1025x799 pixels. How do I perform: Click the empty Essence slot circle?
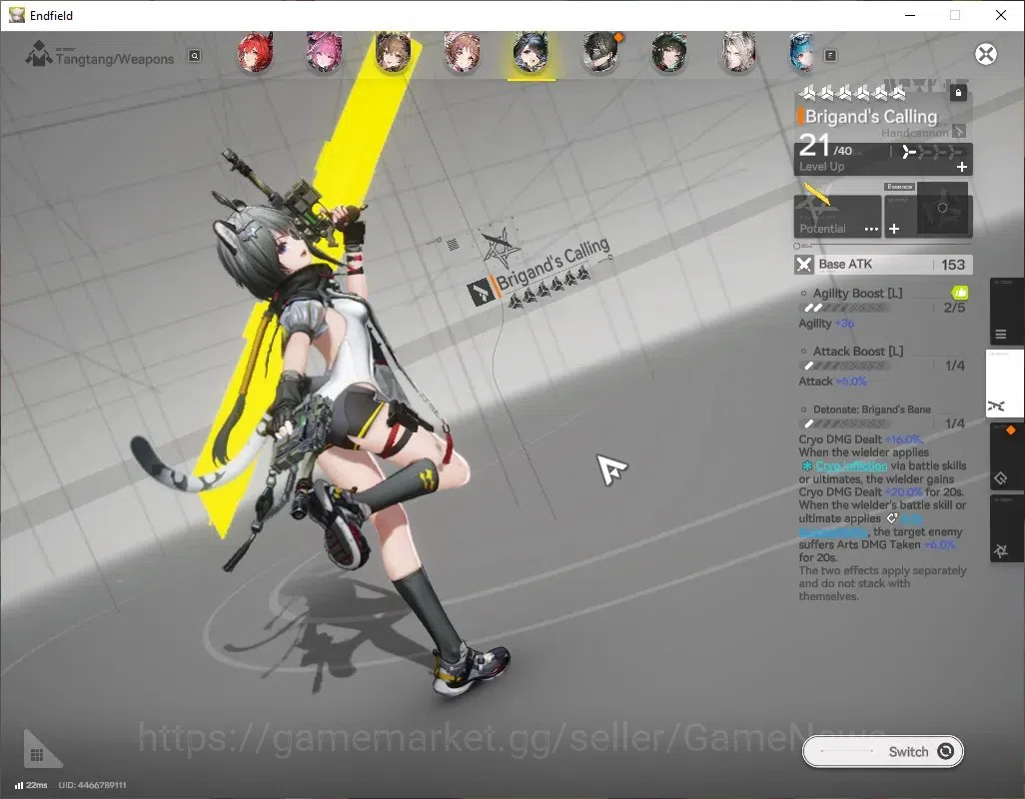pos(942,209)
